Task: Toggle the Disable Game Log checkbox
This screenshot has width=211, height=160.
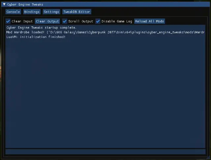Action: [98, 21]
